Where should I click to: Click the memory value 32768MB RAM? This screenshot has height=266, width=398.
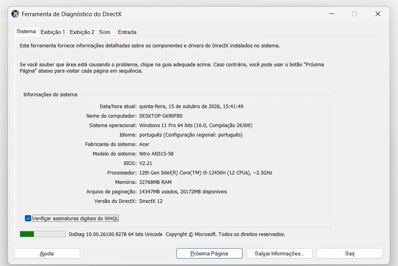[x=155, y=182]
